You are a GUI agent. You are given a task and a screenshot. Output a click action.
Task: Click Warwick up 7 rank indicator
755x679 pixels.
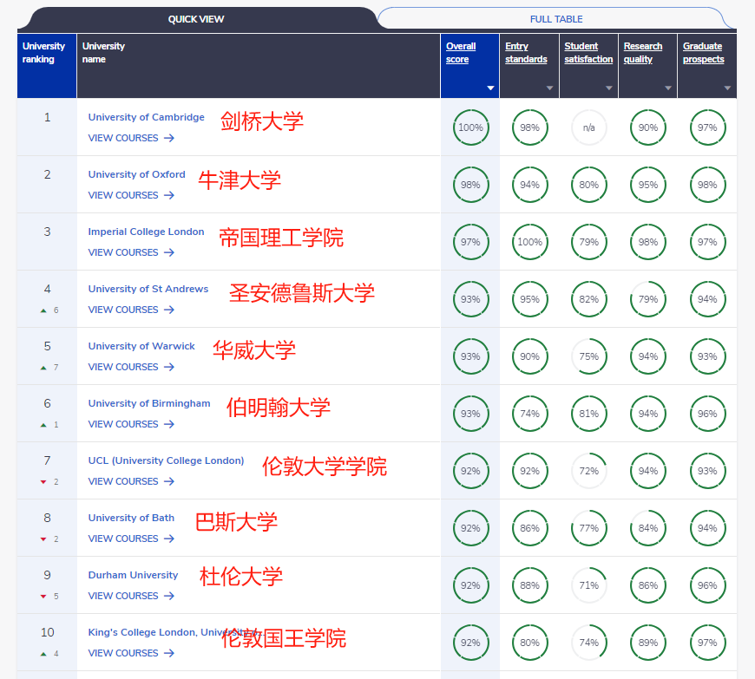49,368
